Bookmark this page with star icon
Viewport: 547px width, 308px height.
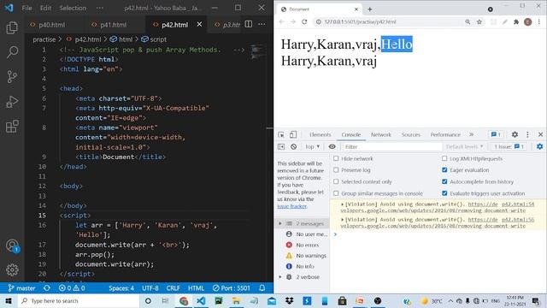coord(479,21)
